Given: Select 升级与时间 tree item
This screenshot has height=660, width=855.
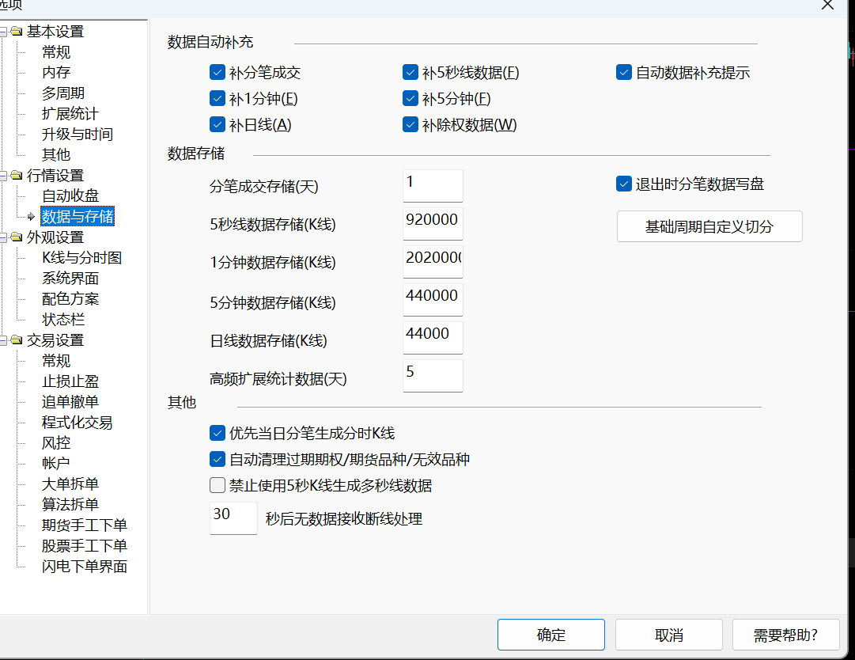Looking at the screenshot, I should (78, 135).
